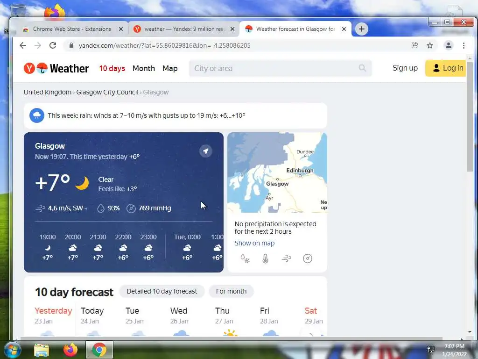
Task: Click Chrome forward arrow button
Action: pyautogui.click(x=38, y=45)
